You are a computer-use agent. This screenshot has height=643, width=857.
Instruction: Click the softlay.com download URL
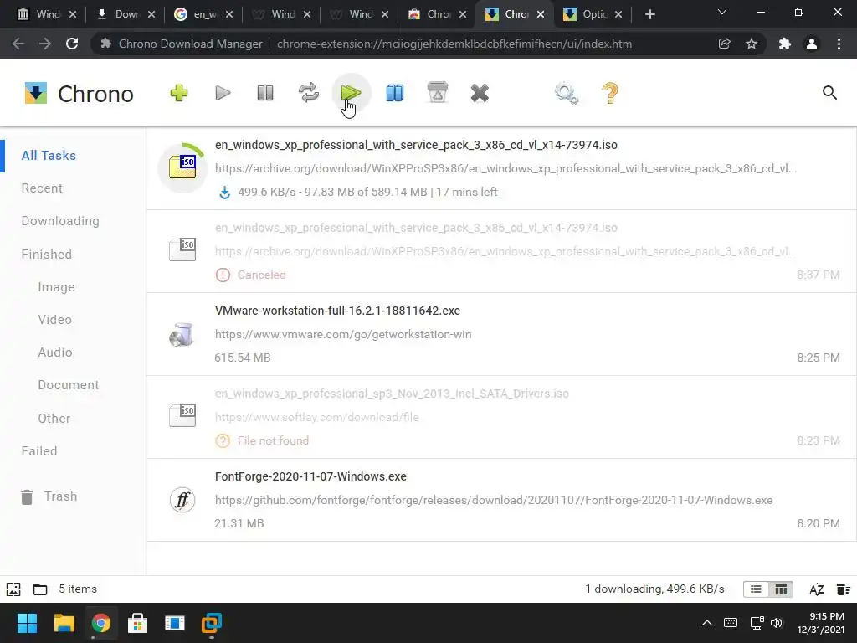[x=316, y=417]
